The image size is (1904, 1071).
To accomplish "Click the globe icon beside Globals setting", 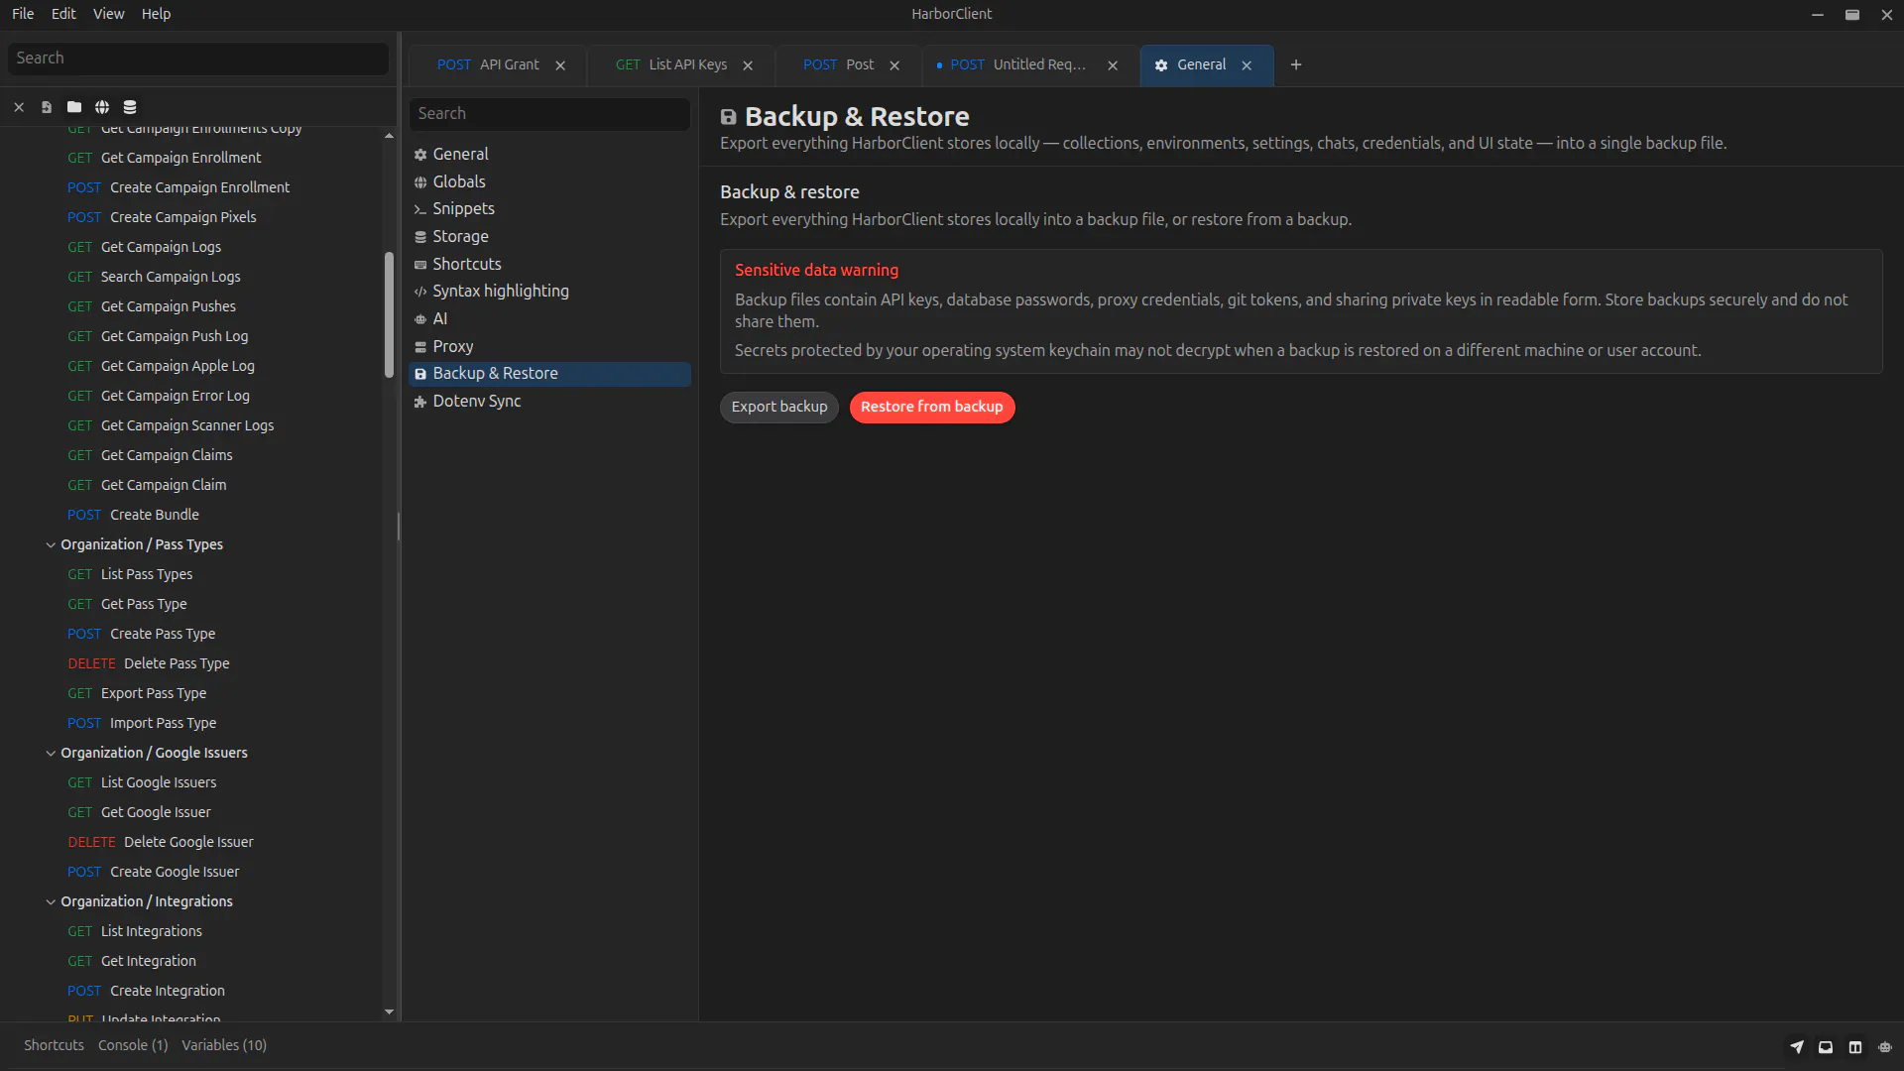I will [420, 182].
